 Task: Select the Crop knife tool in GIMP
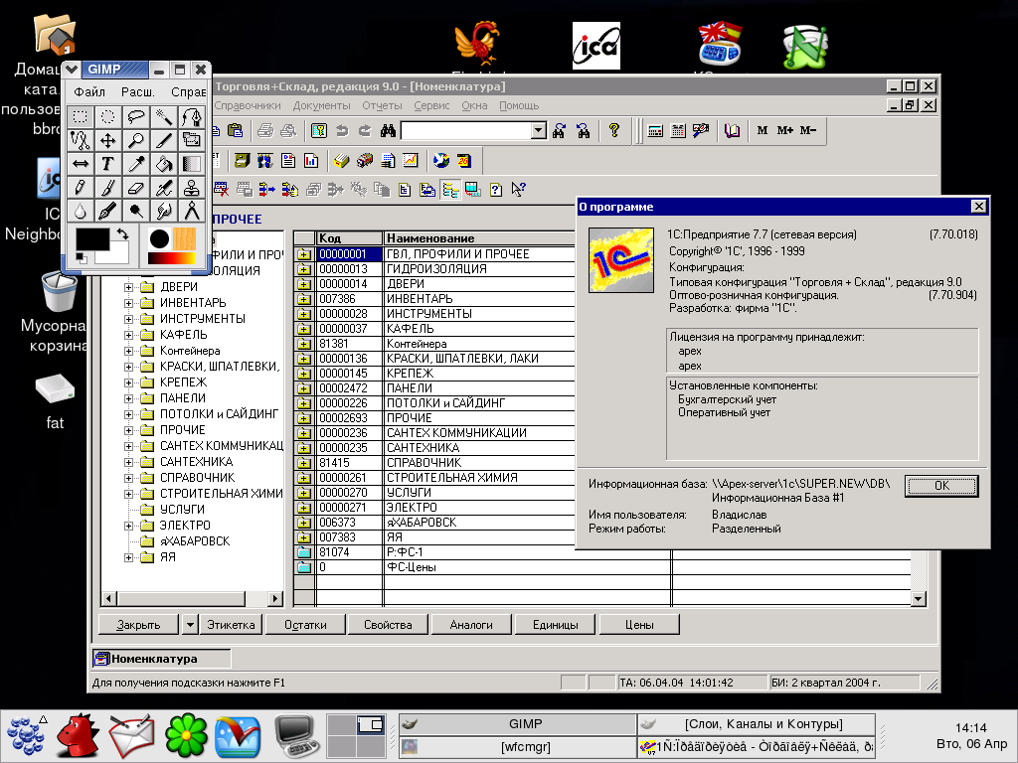[164, 140]
